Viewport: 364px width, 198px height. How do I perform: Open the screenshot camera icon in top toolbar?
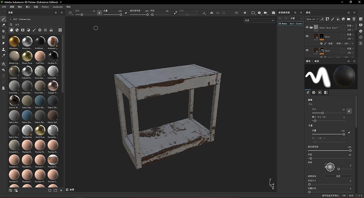pos(273,13)
